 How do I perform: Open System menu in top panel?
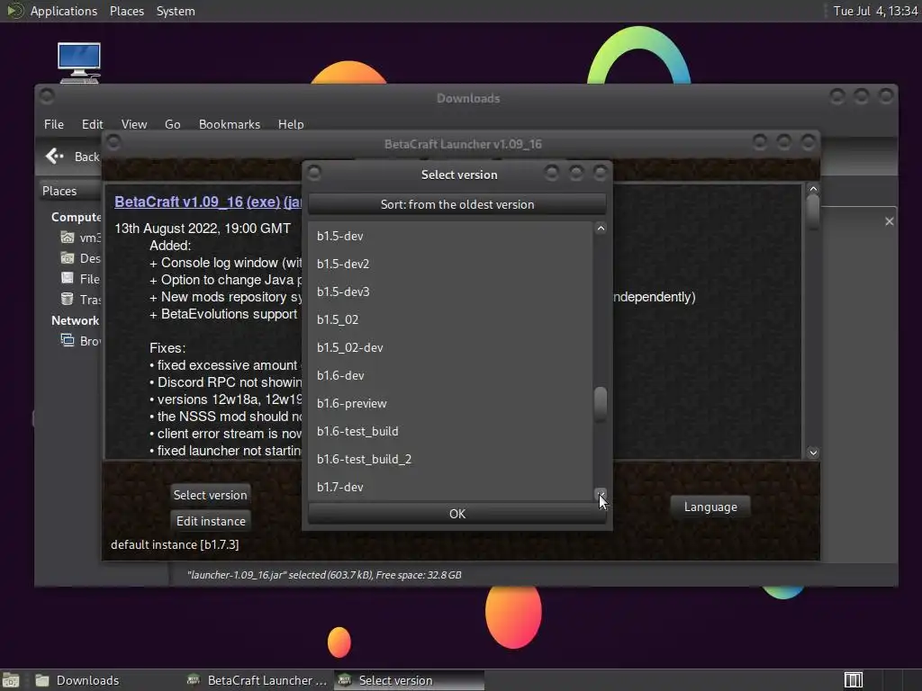click(176, 11)
